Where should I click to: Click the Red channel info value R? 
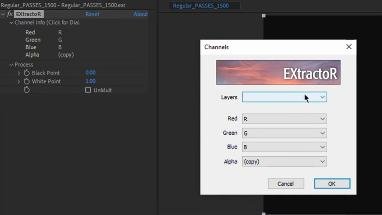click(60, 32)
